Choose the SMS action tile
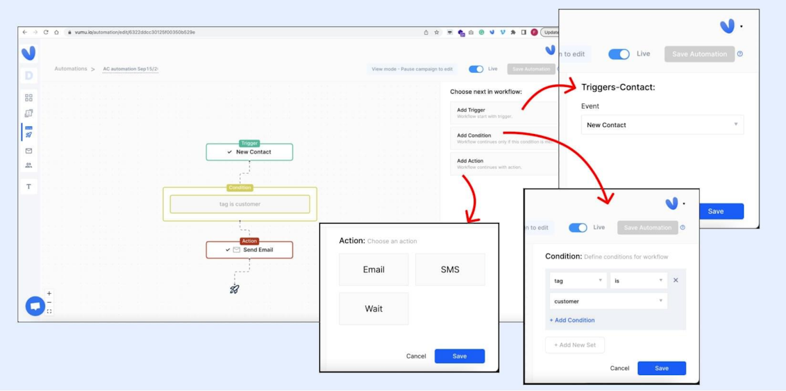 tap(450, 269)
